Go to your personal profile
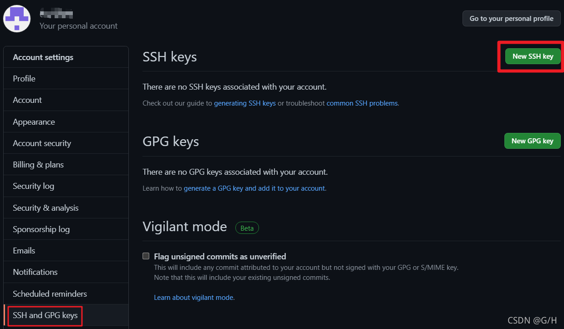Image resolution: width=564 pixels, height=329 pixels. click(511, 19)
